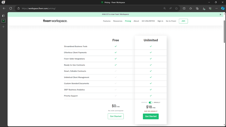Click GO UNLIMITED in navigation
Viewport: 226px width, 127px height.
point(148,21)
